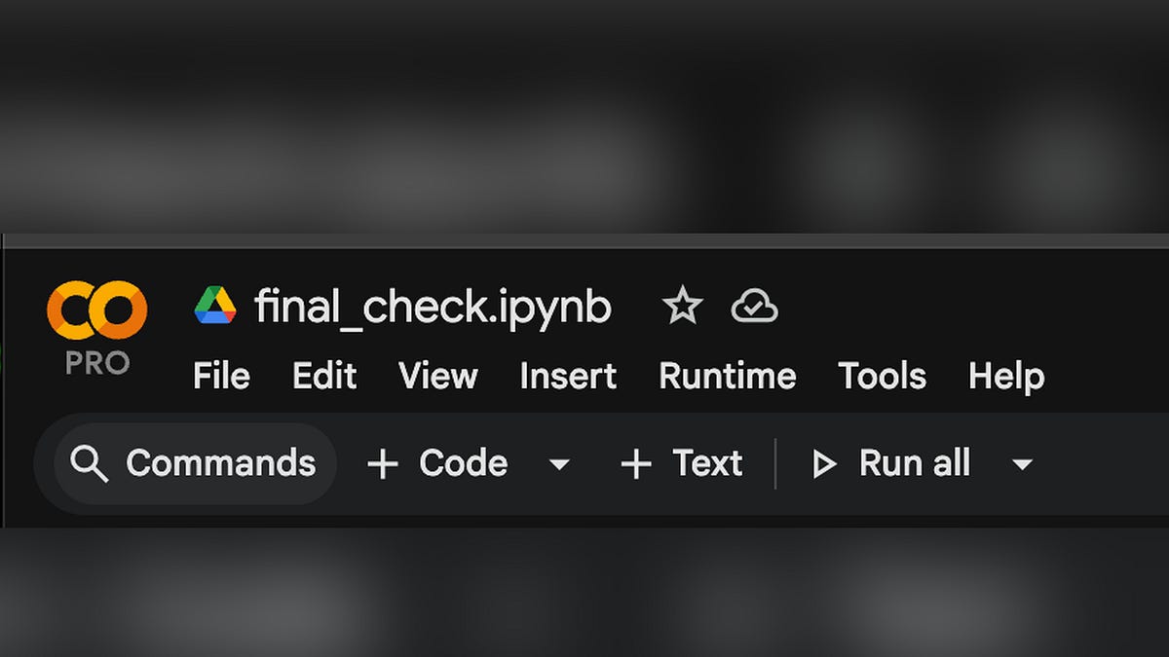The image size is (1169, 657).
Task: Star the final_check.ipynb notebook
Action: pos(682,307)
